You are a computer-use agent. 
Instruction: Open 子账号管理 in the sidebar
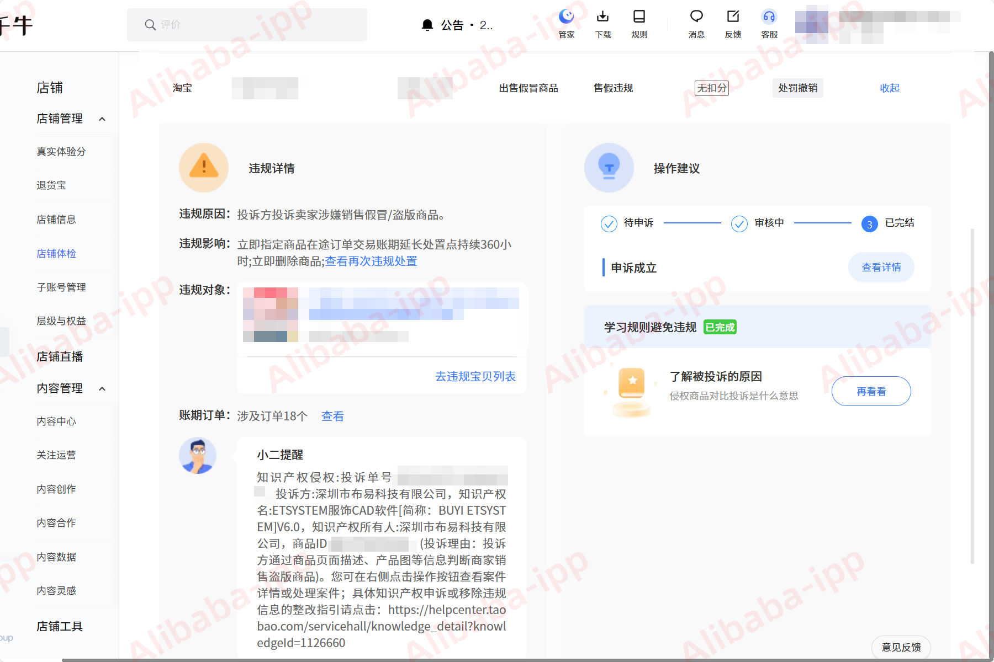click(61, 287)
